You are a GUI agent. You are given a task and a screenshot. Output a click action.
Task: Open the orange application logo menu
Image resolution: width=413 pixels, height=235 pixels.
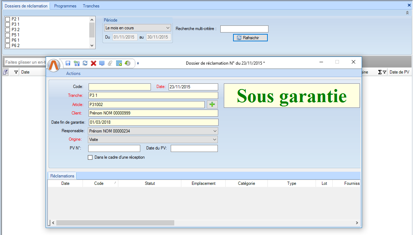(x=54, y=65)
